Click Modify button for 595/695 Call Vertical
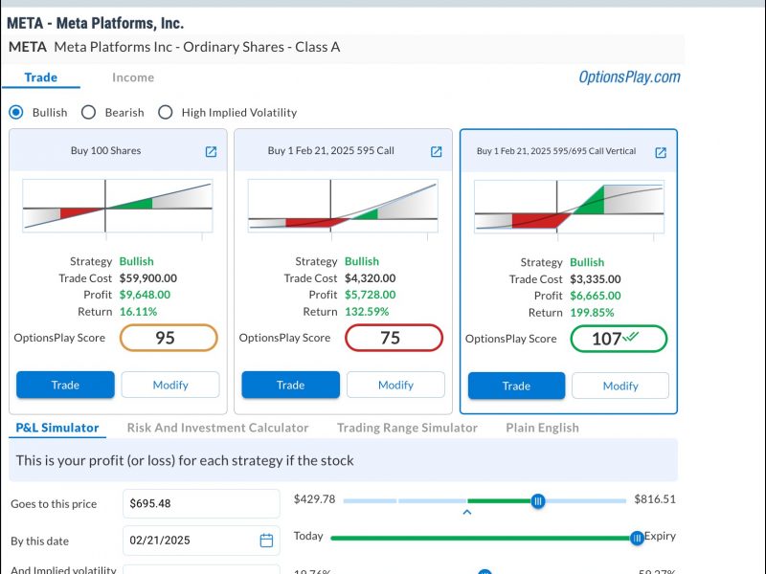766x574 pixels. [620, 386]
